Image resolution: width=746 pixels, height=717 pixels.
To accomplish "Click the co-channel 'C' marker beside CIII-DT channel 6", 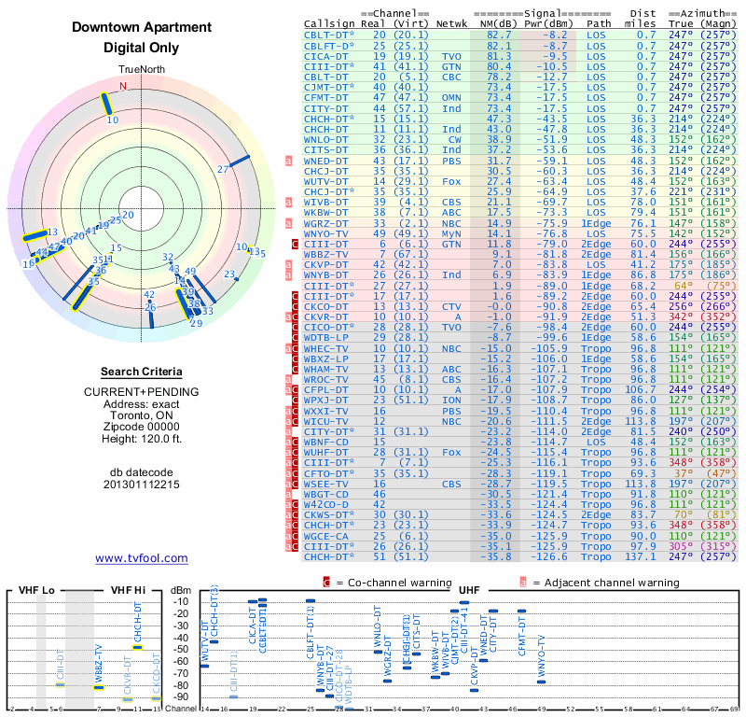I will click(x=295, y=244).
